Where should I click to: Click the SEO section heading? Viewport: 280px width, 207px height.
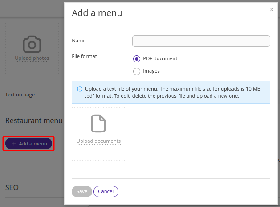pyautogui.click(x=12, y=187)
